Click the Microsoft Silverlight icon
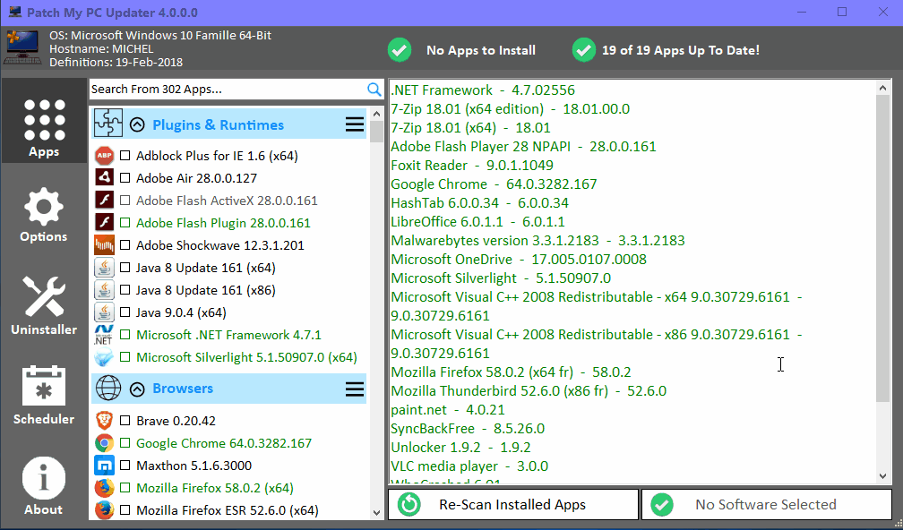The width and height of the screenshot is (903, 530). click(104, 357)
